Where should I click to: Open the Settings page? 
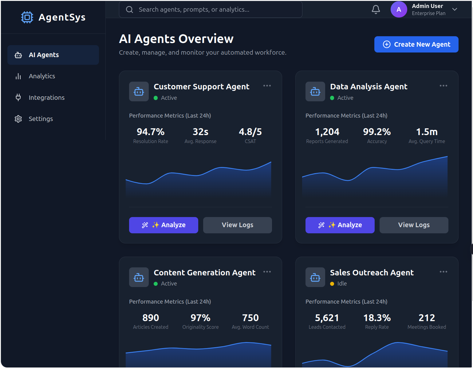tap(41, 118)
